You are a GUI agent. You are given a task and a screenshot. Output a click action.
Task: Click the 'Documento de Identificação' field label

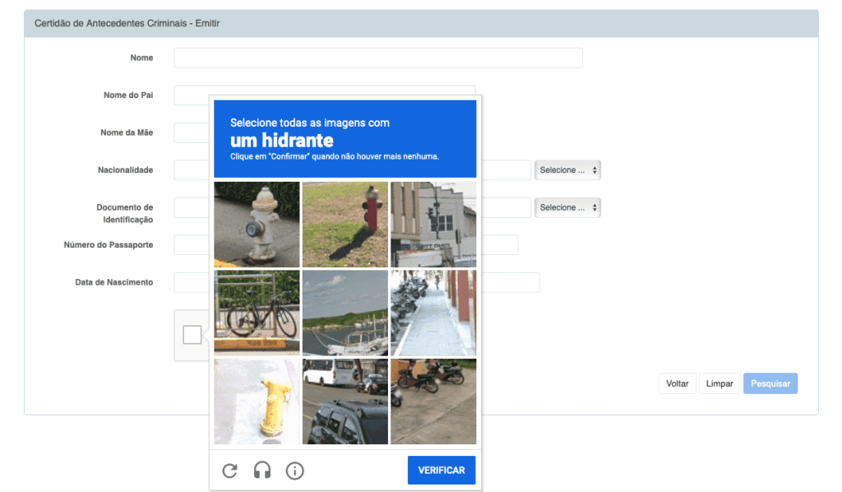pos(124,214)
